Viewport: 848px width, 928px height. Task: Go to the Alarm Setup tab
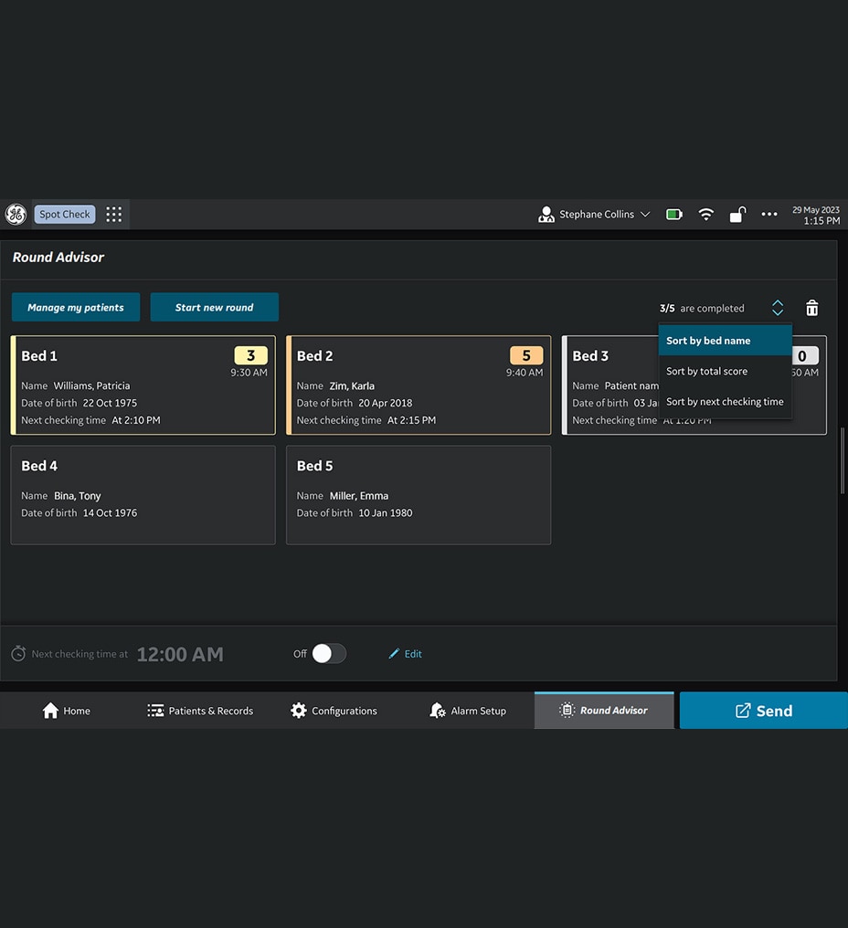click(x=467, y=711)
